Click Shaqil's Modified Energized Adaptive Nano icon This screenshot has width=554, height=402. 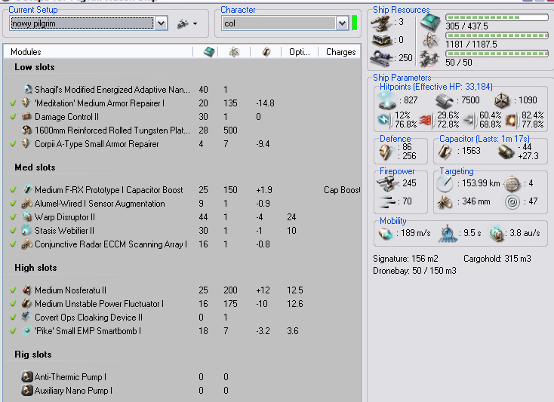(x=27, y=89)
